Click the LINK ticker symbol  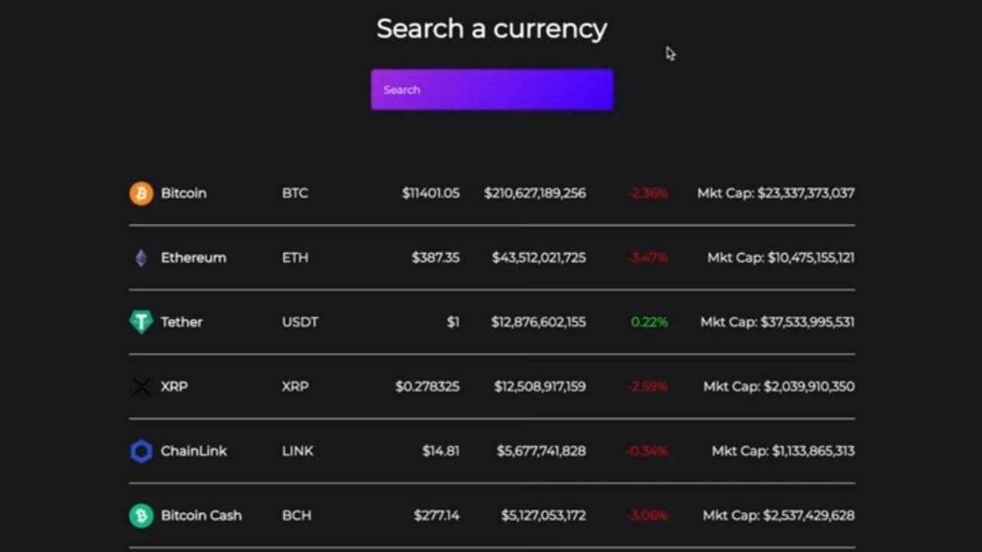point(298,451)
